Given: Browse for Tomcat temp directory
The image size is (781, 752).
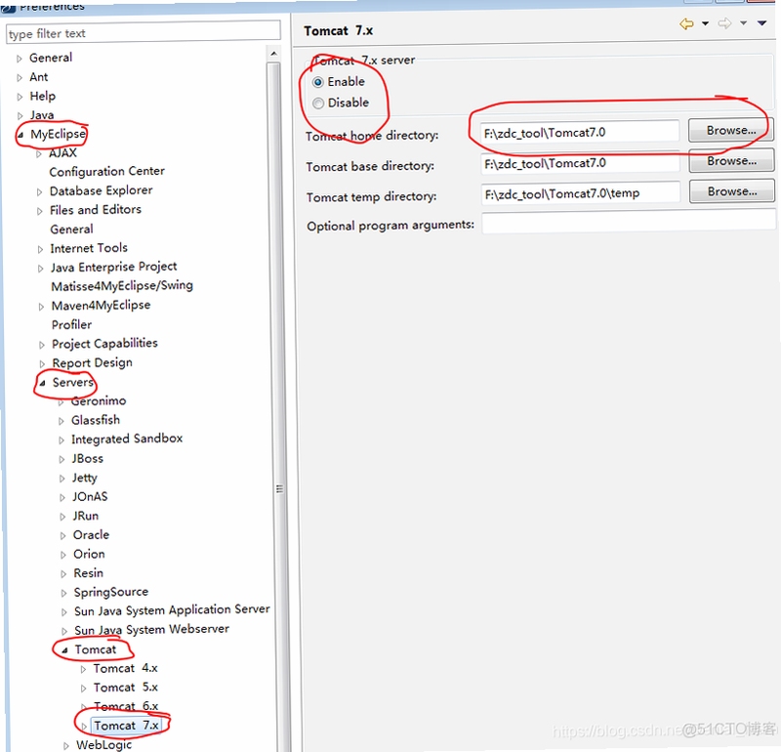Looking at the screenshot, I should click(731, 191).
